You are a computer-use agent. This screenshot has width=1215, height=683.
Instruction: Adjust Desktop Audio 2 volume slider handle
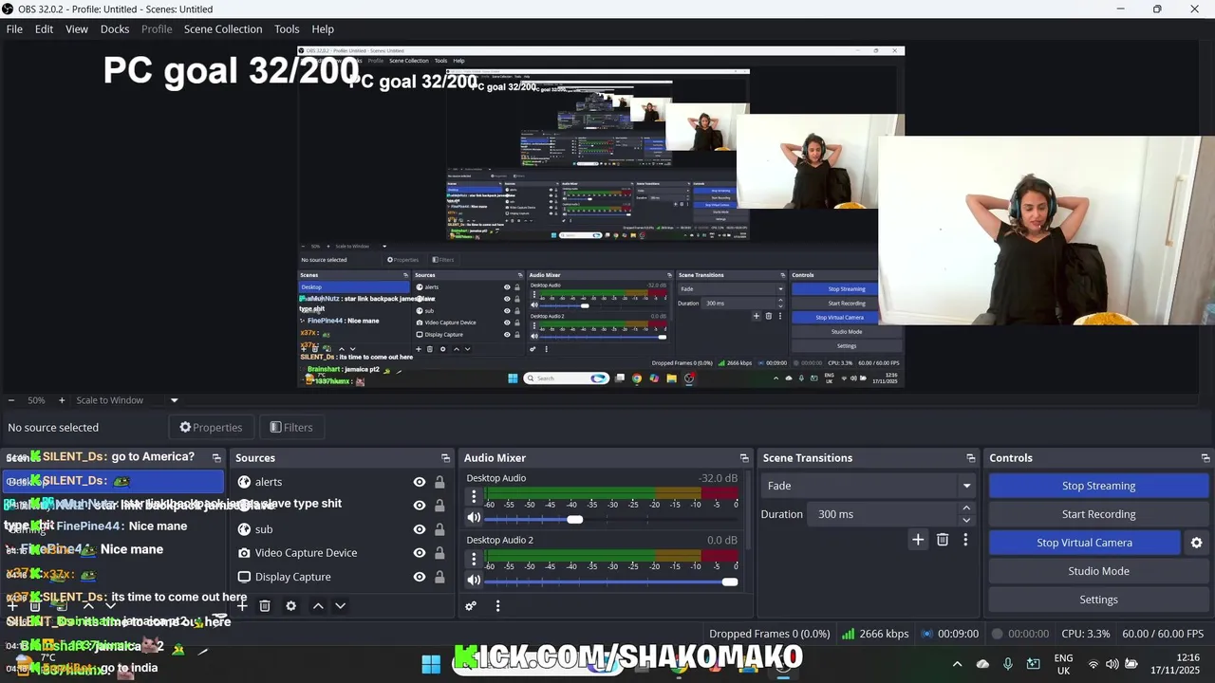point(730,581)
